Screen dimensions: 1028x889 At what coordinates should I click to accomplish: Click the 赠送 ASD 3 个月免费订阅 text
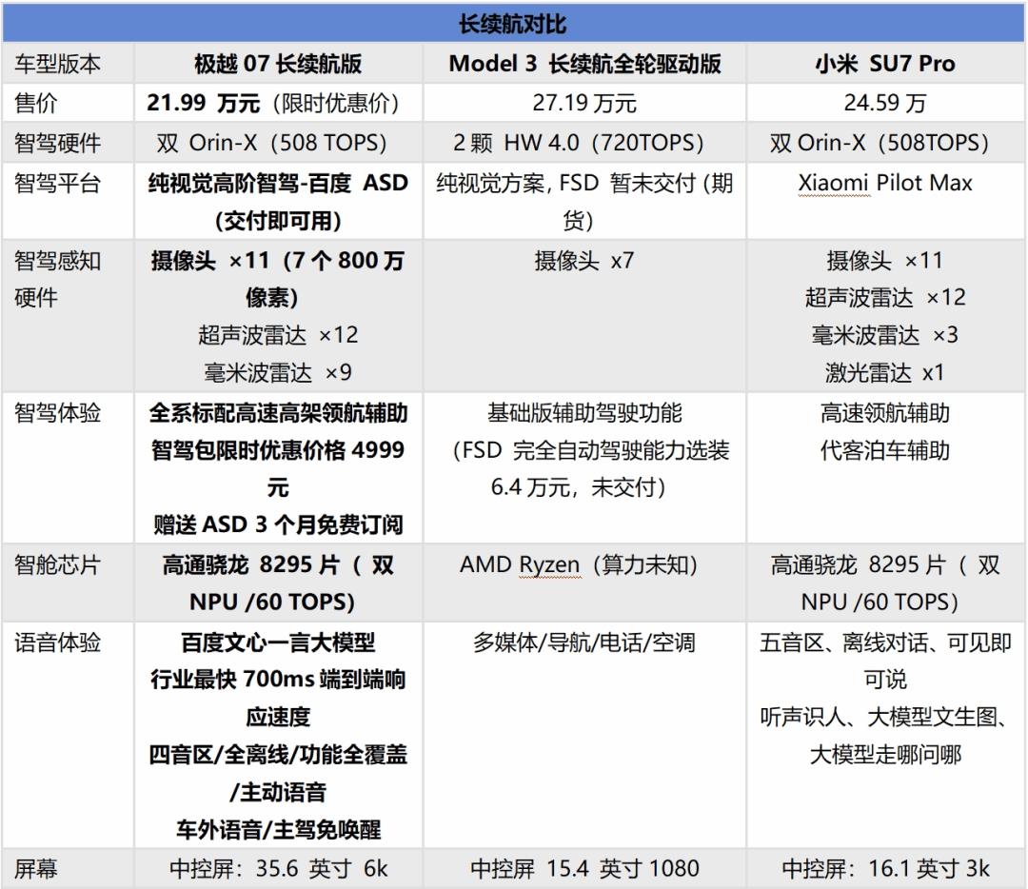(x=278, y=524)
